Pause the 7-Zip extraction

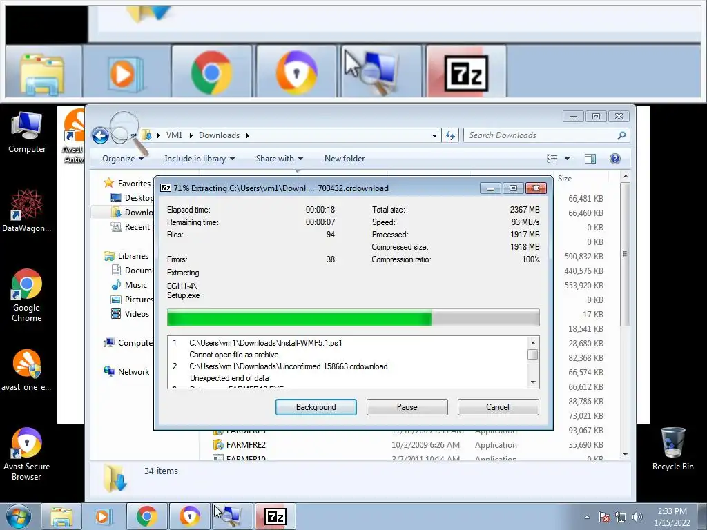(407, 407)
